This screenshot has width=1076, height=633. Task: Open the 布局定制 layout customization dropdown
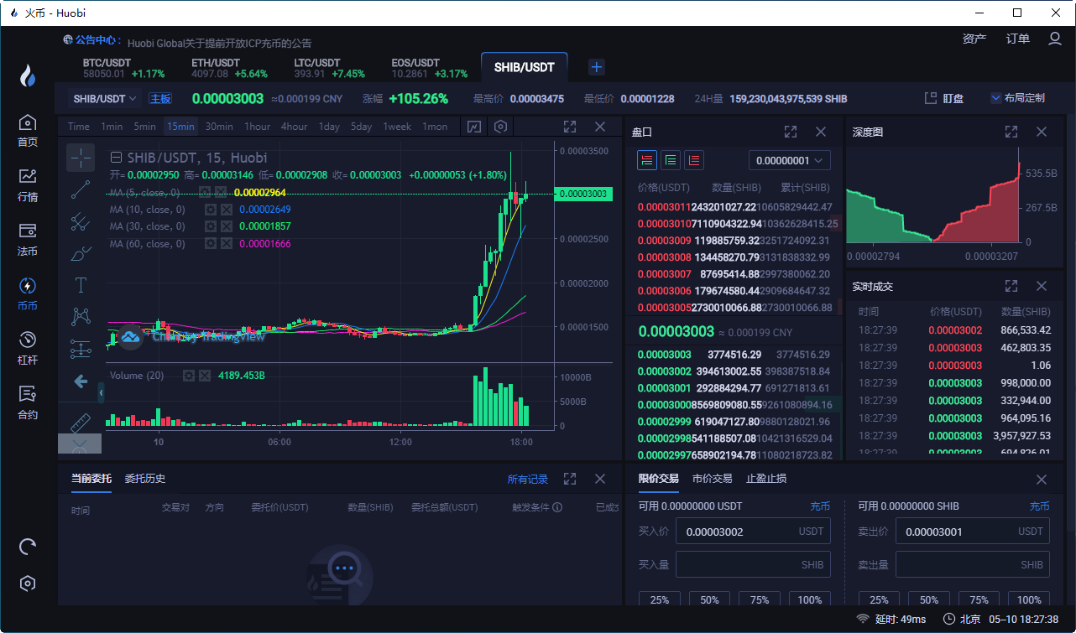pos(1017,98)
